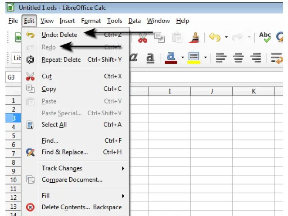Click the Name Box showing G3
This screenshot has height=216, width=288.
(13, 77)
